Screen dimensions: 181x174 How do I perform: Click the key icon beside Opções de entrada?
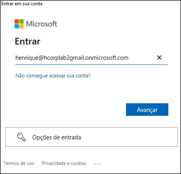21,137
